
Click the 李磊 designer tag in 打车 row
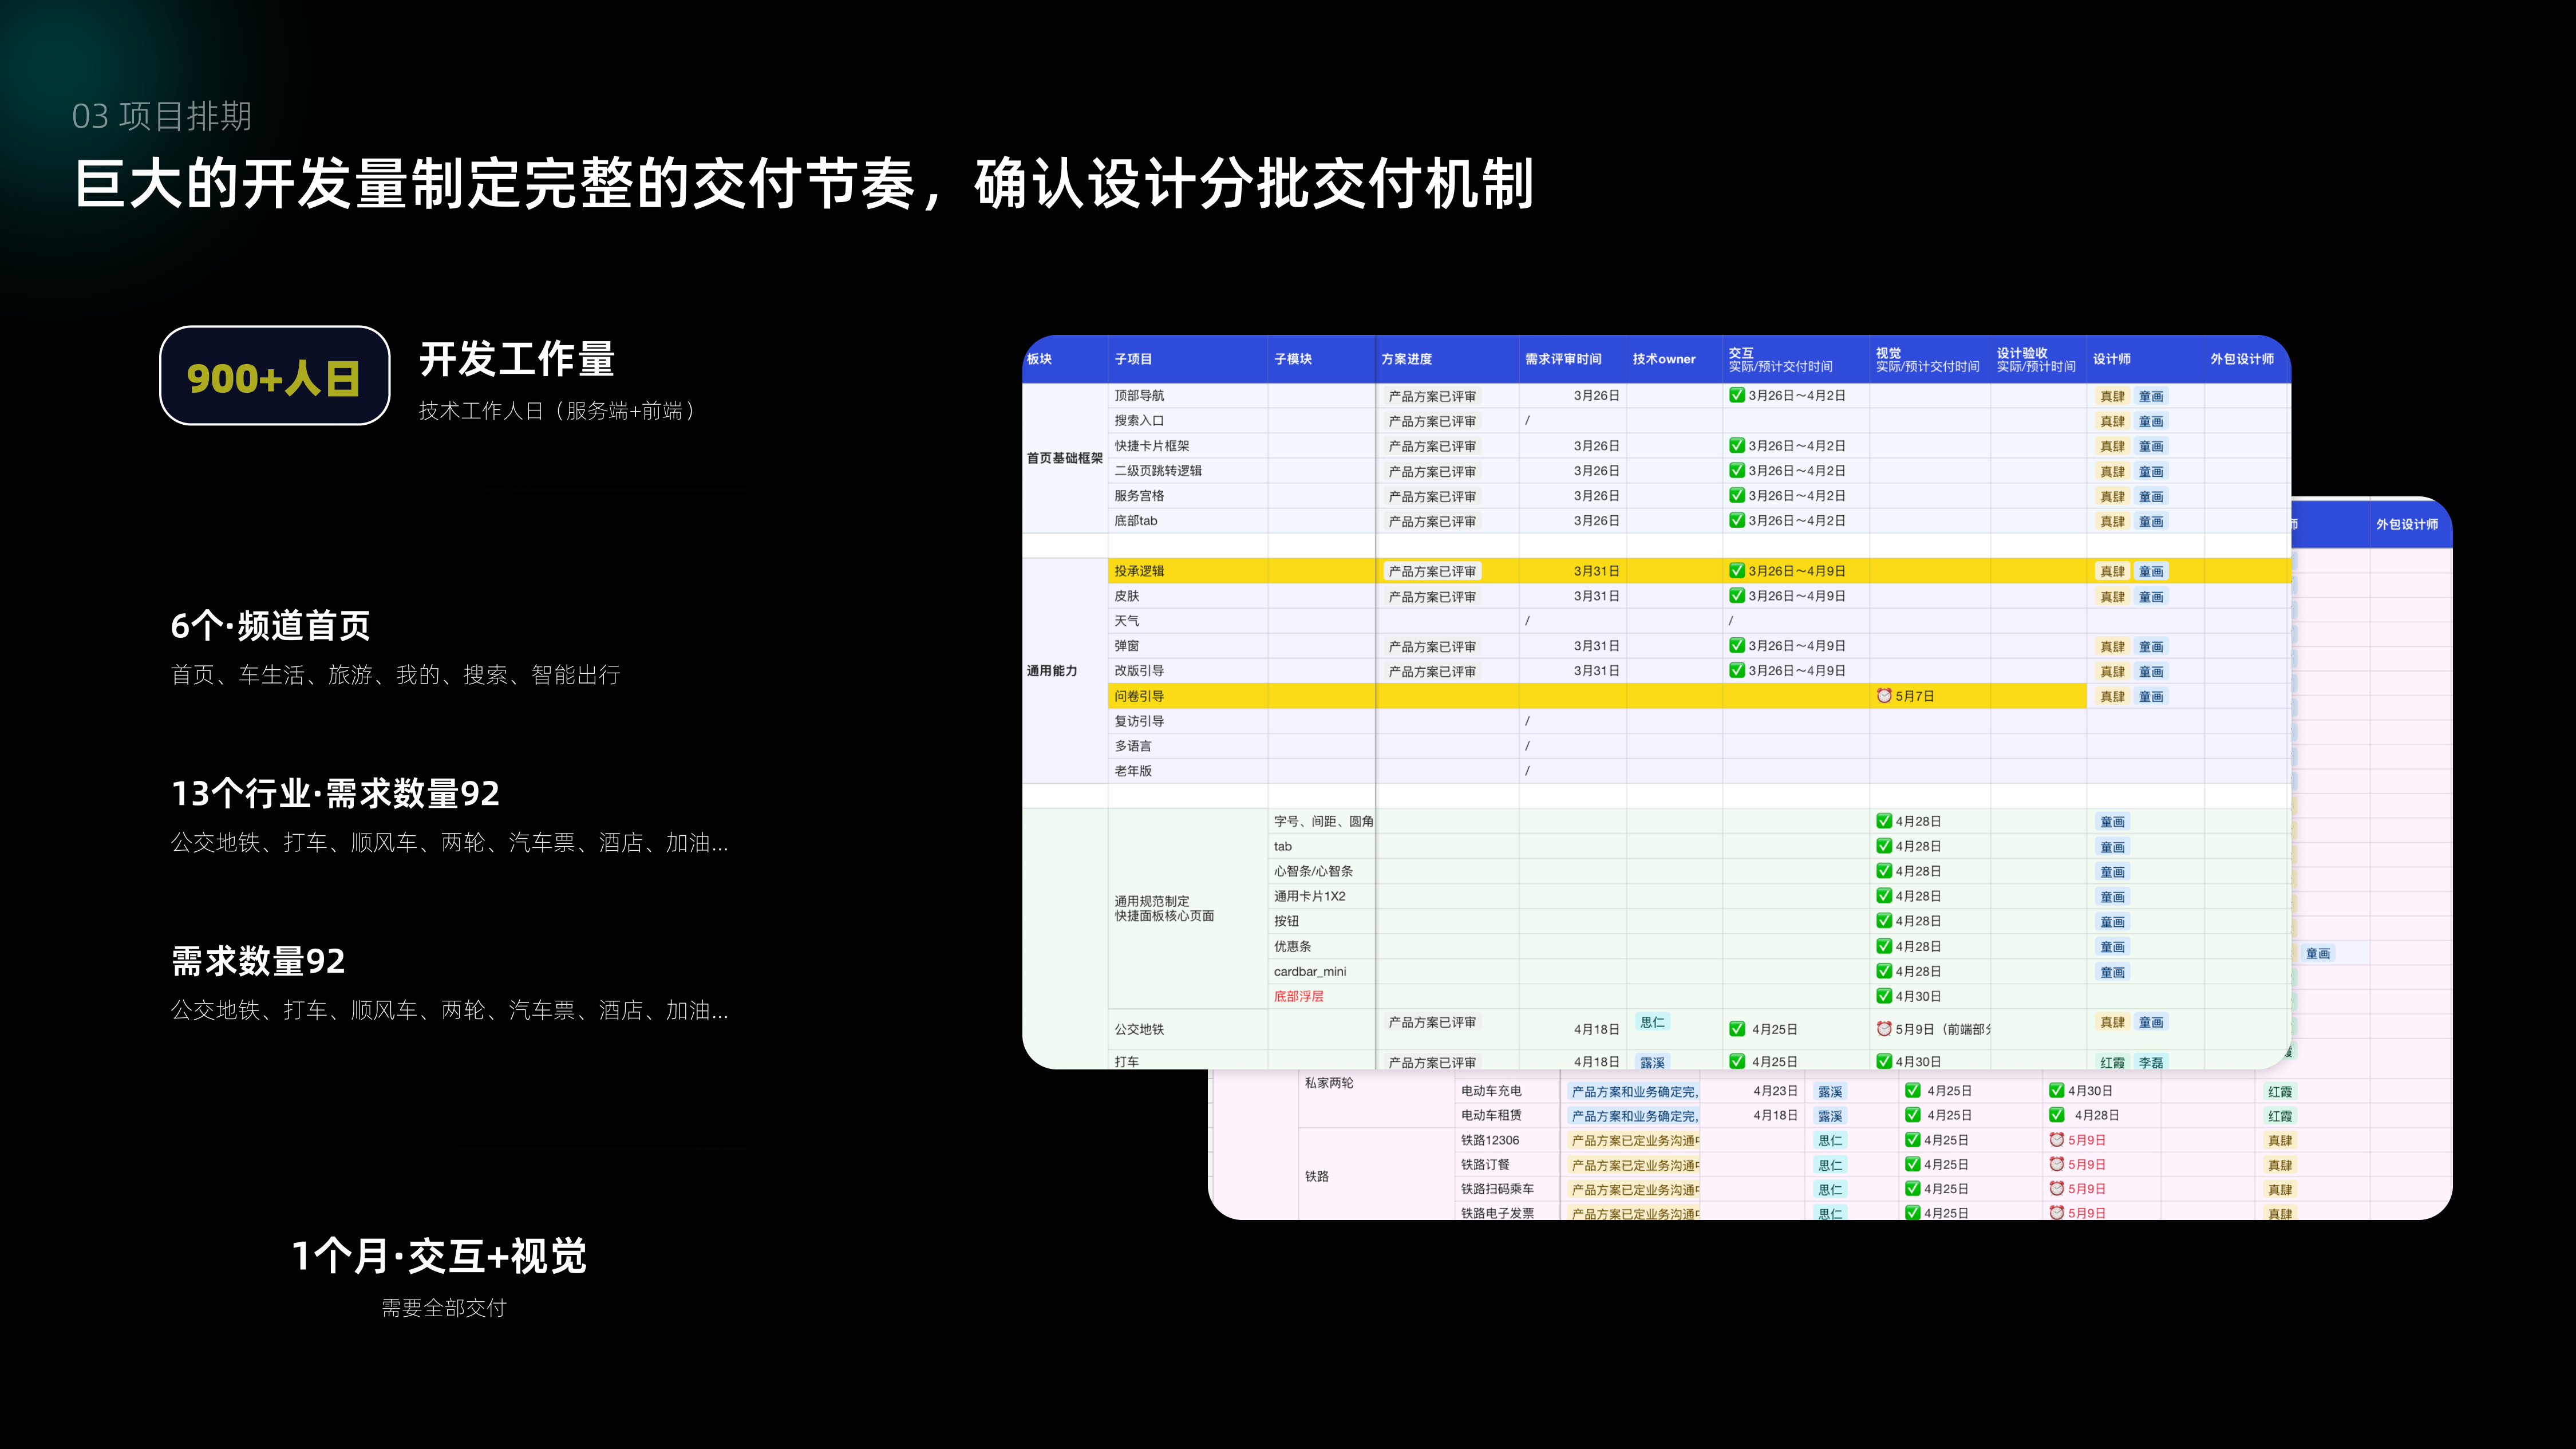point(2151,1062)
